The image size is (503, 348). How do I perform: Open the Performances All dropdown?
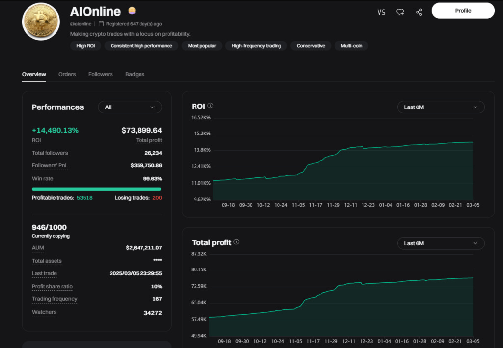coord(130,107)
